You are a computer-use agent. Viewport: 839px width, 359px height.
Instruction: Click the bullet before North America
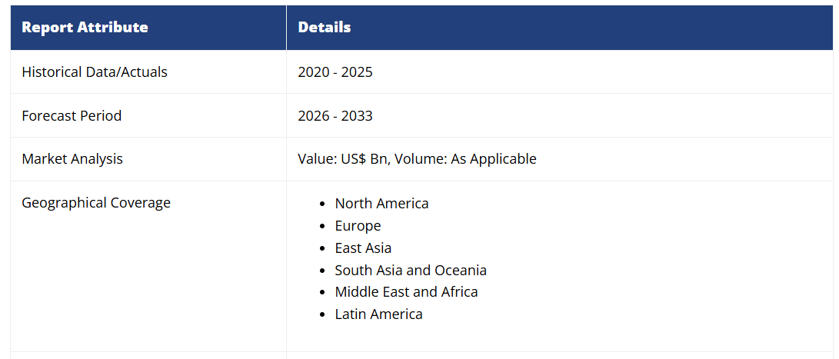[x=323, y=204]
